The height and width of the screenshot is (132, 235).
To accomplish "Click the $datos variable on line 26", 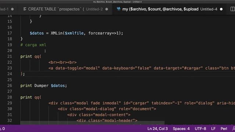I will [58, 85].
